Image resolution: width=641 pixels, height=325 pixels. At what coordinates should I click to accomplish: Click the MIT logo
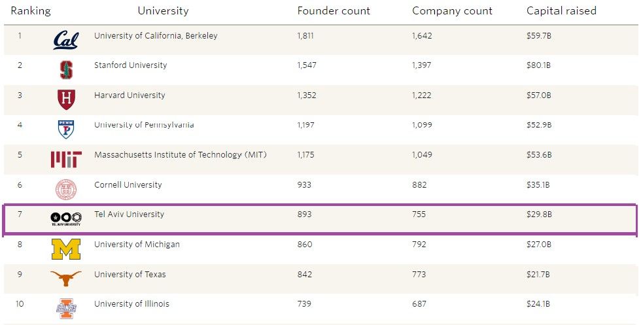[66, 159]
